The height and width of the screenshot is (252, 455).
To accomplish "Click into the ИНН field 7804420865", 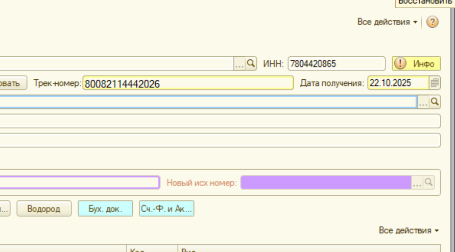I will point(337,63).
